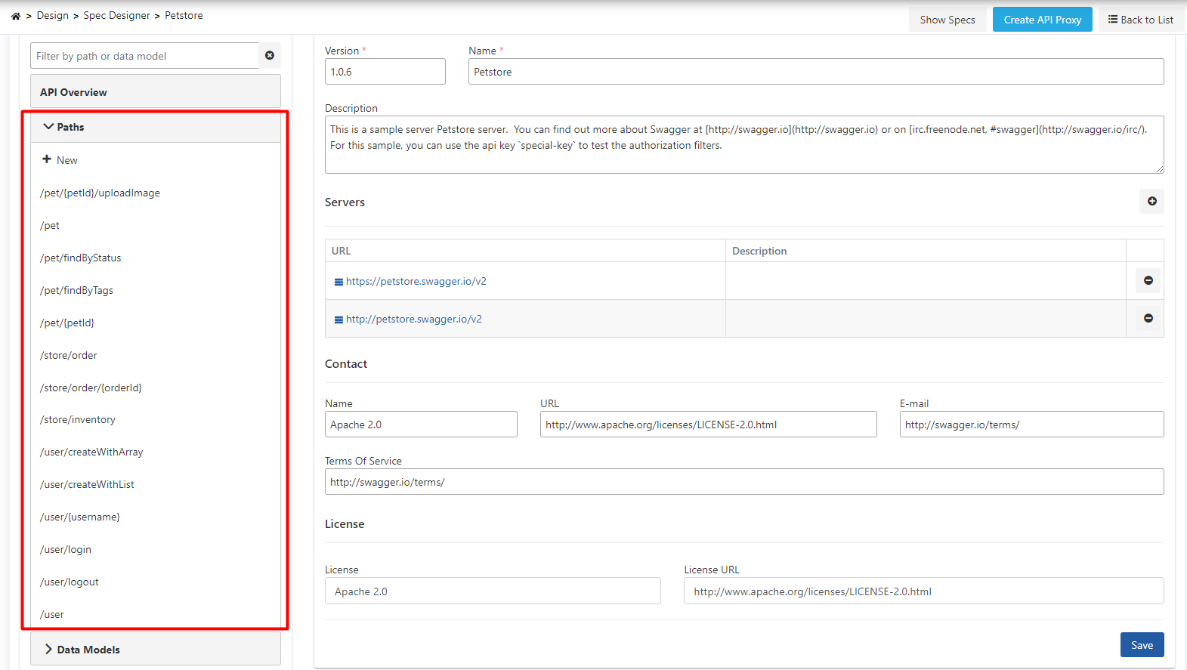Select the /pet/findByStatus path
The height and width of the screenshot is (670, 1187).
(81, 258)
